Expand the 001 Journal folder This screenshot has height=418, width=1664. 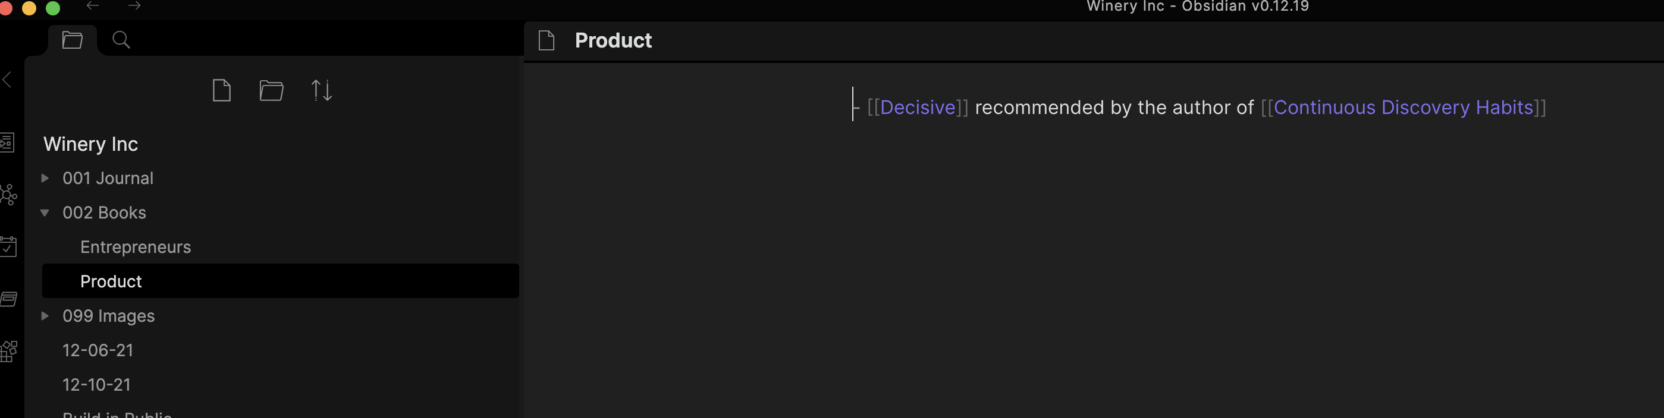pos(45,178)
